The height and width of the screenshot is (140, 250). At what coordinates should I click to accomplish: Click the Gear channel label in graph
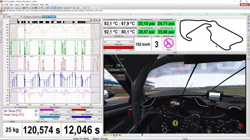(x=12, y=73)
